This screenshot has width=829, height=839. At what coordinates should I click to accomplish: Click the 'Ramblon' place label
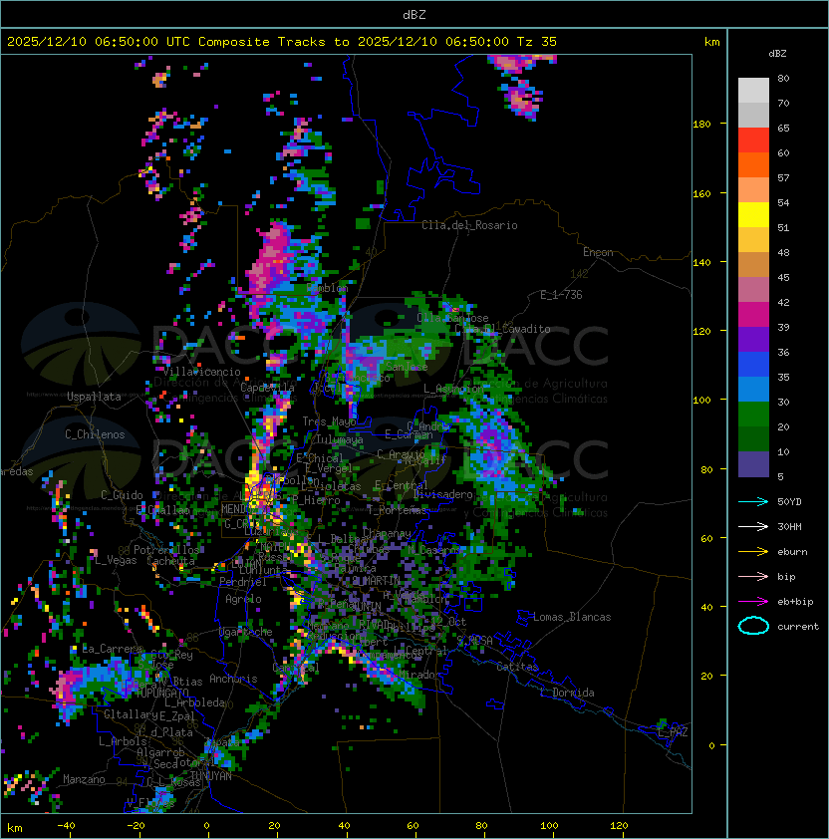tap(327, 288)
